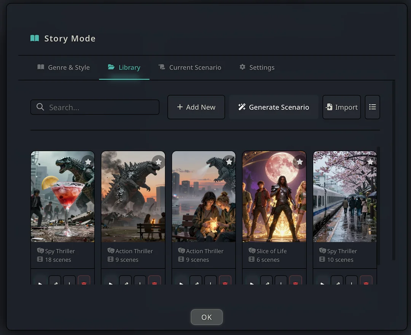
Task: Open the red moon heroes thumbnail
Action: point(274,197)
